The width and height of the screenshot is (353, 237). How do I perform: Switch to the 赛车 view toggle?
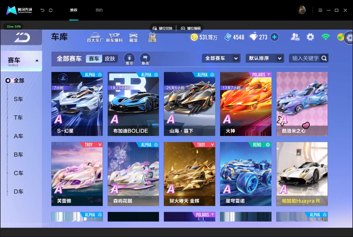click(94, 59)
